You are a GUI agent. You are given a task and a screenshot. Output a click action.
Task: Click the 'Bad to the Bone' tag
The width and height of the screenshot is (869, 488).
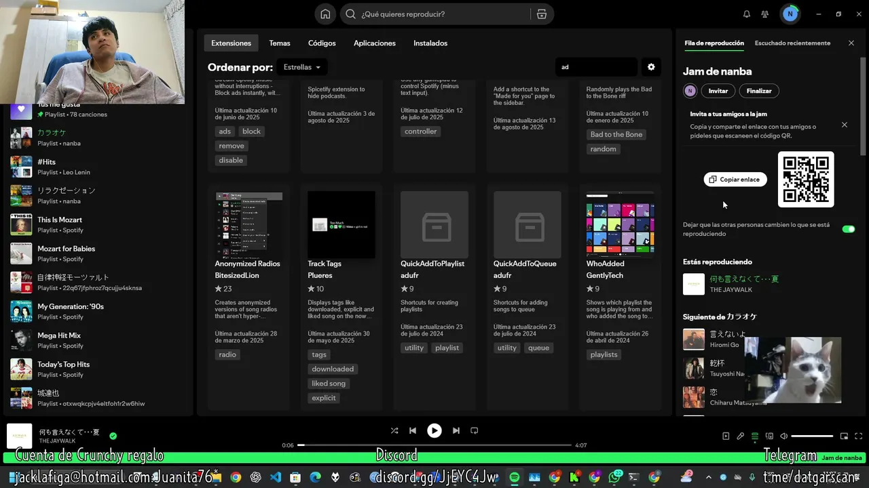[616, 134]
